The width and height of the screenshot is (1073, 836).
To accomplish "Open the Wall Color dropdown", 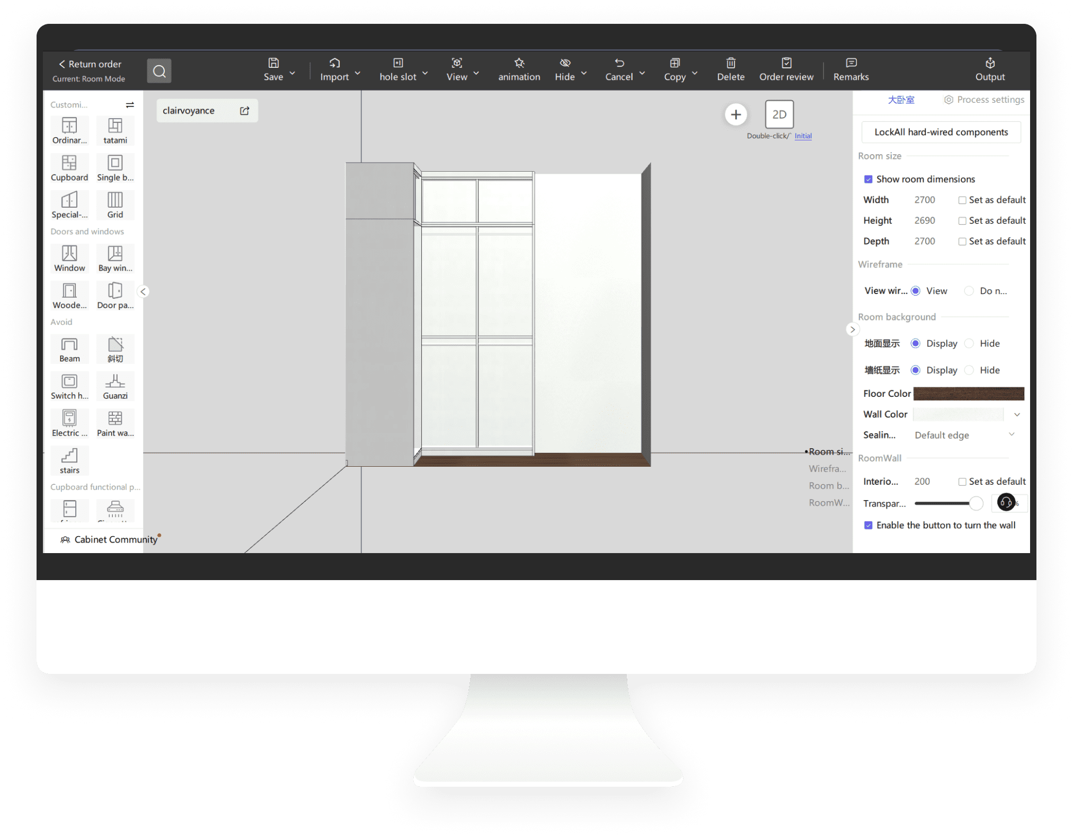I will [1016, 414].
